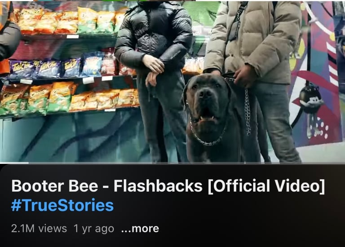
Task: Open the #TrueStories hashtag link
Action: tap(62, 205)
